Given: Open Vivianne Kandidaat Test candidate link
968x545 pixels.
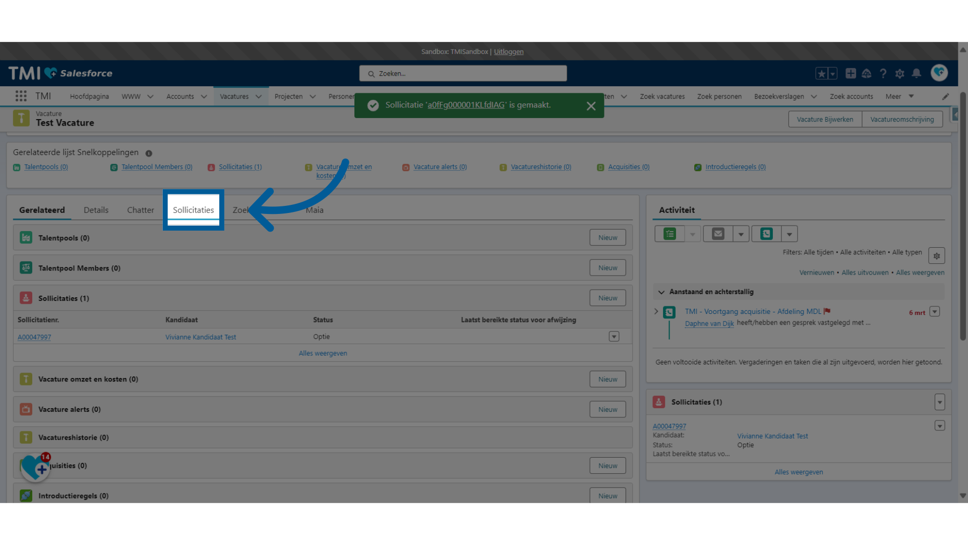Looking at the screenshot, I should pyautogui.click(x=201, y=336).
